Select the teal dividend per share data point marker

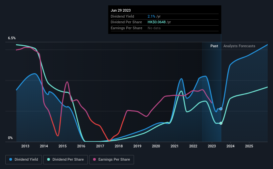point(221,123)
